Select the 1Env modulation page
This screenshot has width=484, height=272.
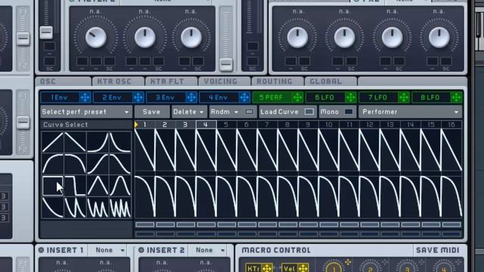60,97
